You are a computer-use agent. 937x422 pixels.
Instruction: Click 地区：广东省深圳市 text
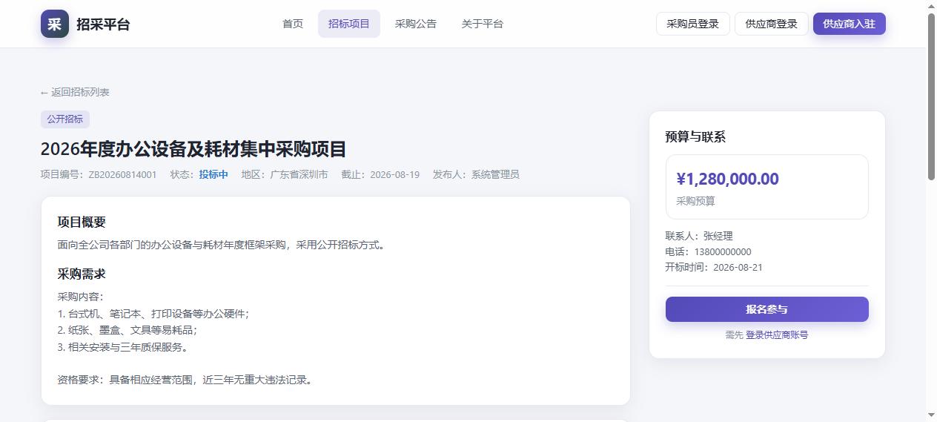285,175
